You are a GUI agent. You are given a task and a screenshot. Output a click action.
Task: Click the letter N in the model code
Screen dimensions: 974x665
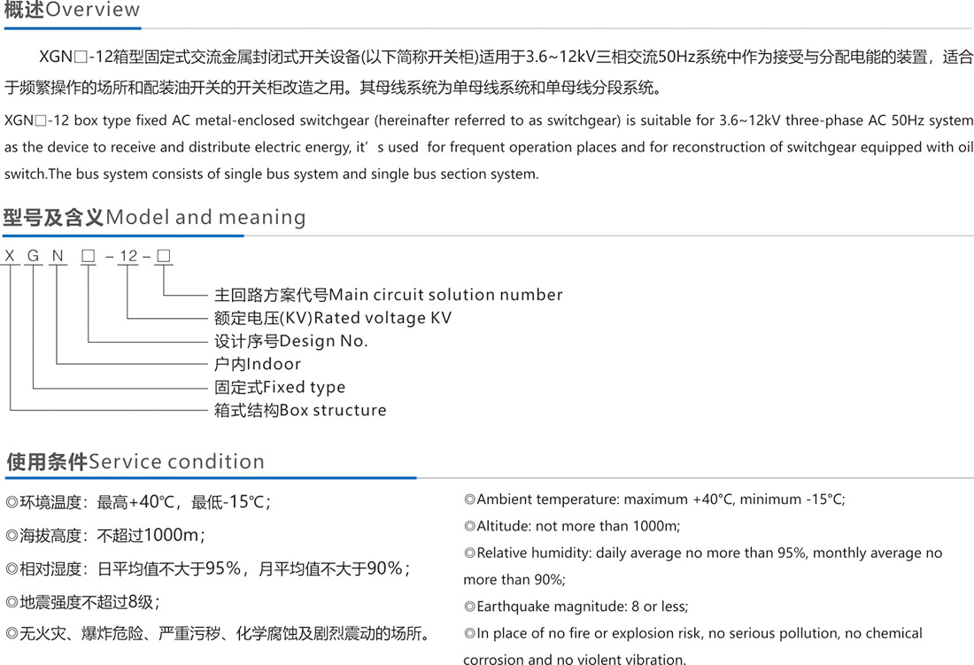(58, 257)
